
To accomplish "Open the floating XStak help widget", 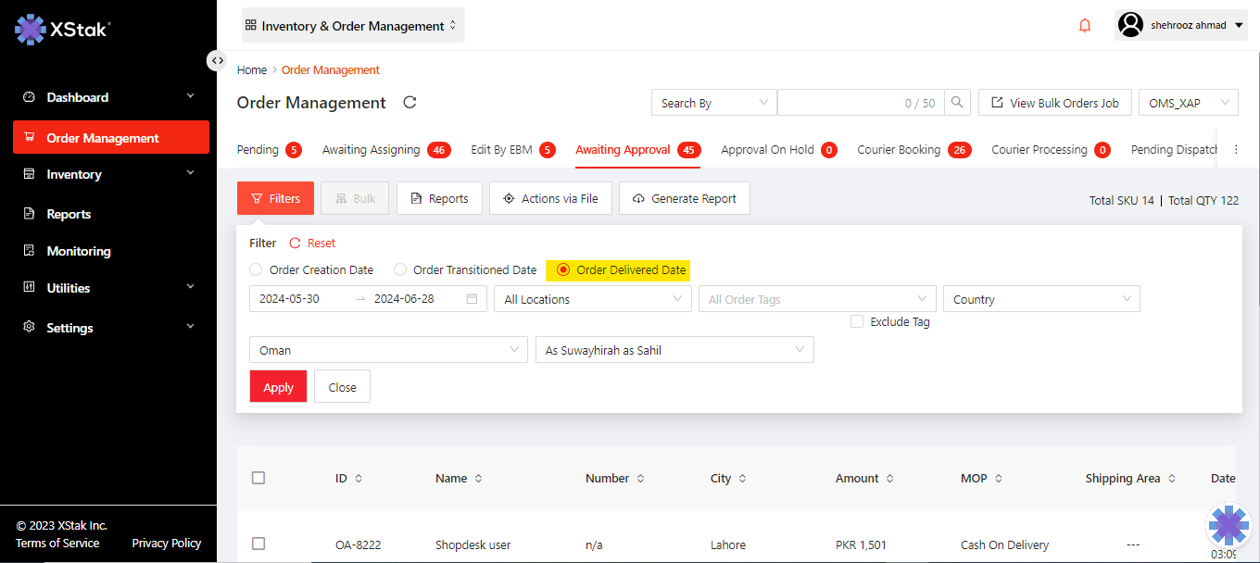I will [1228, 525].
